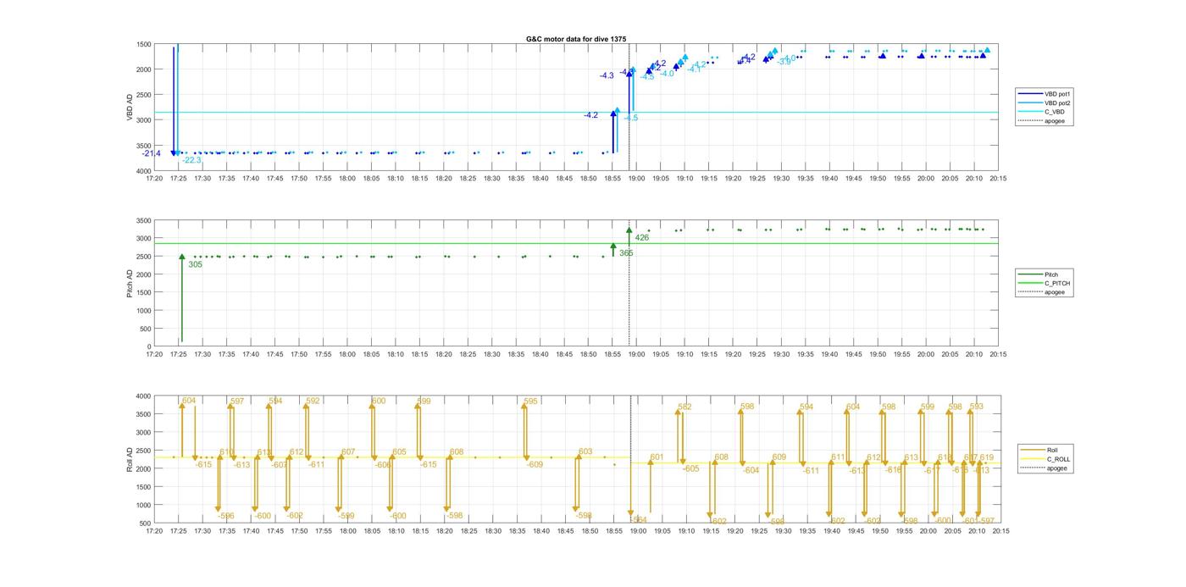Click the "605" roll data label

(399, 452)
